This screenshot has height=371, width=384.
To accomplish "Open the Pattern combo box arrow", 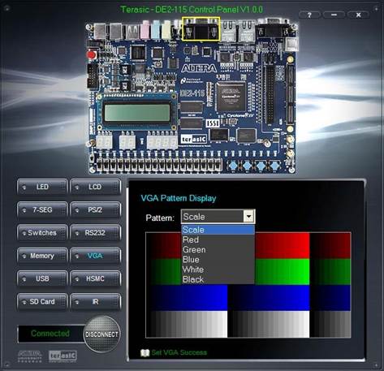I will [x=248, y=217].
